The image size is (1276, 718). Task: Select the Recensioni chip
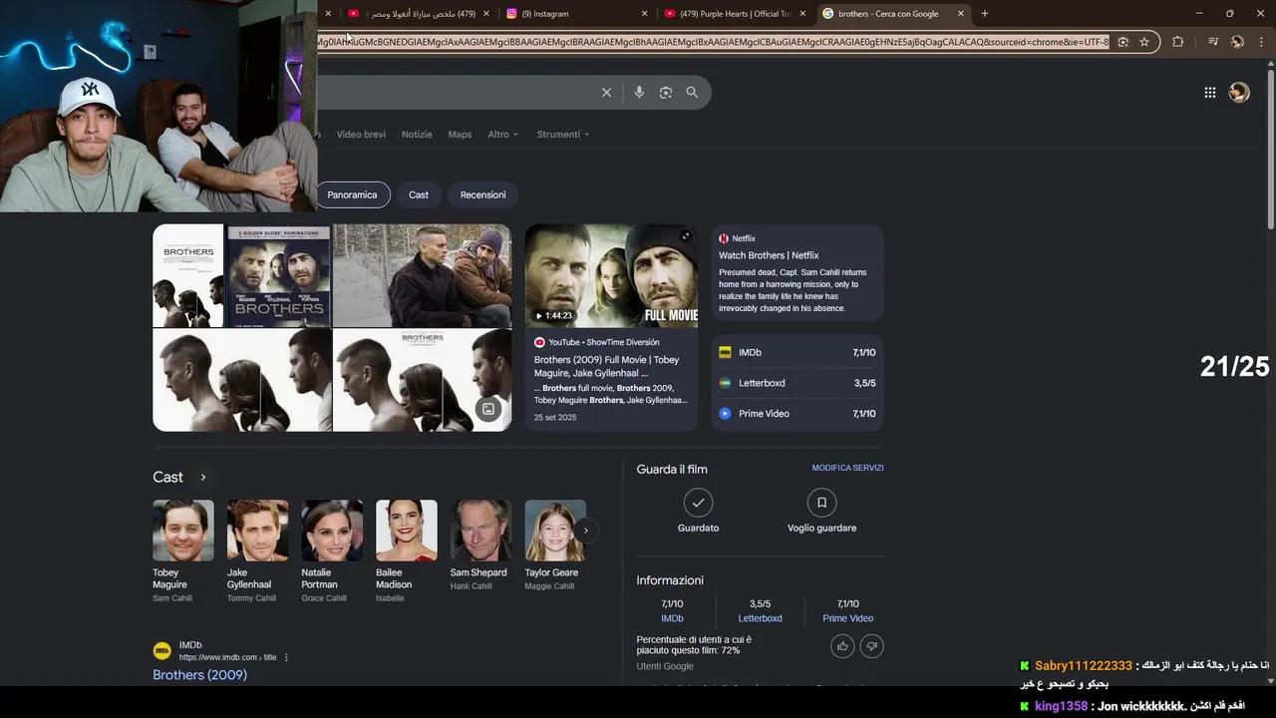point(482,194)
